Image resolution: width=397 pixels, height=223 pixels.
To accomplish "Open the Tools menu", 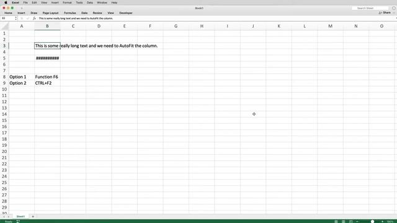I will click(79, 2).
